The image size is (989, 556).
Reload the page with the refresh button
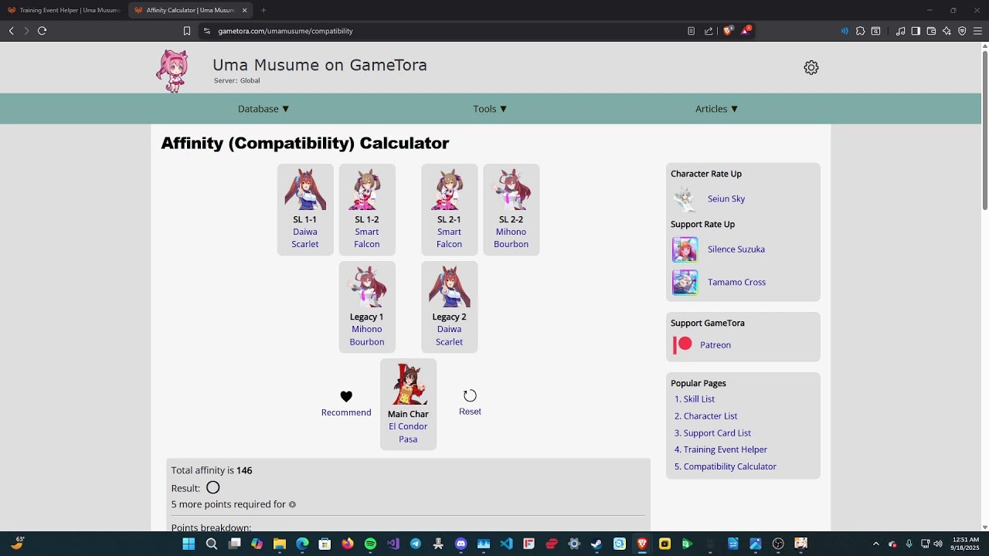pos(42,31)
